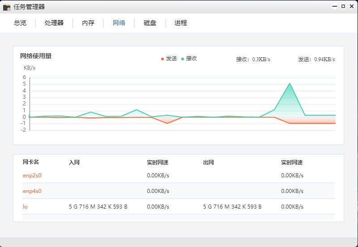
Task: Click the lo network interface
Action: (x=25, y=207)
